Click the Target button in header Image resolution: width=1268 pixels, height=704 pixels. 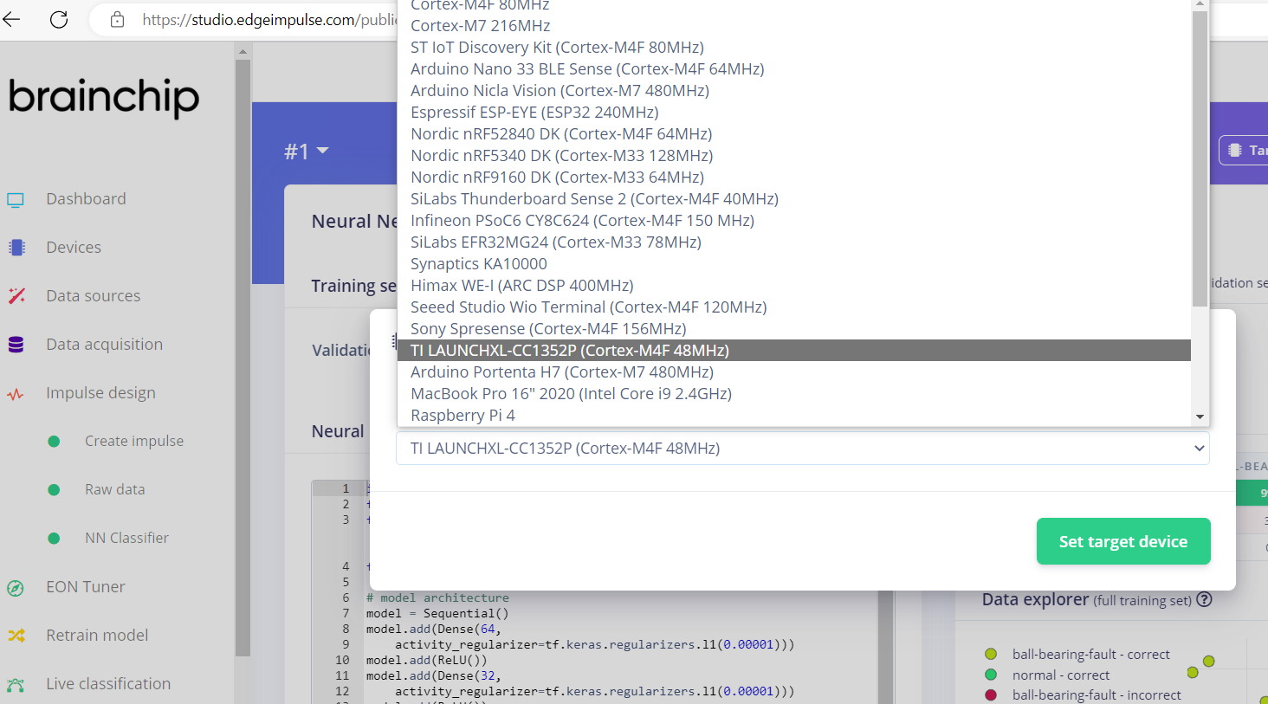(1244, 151)
